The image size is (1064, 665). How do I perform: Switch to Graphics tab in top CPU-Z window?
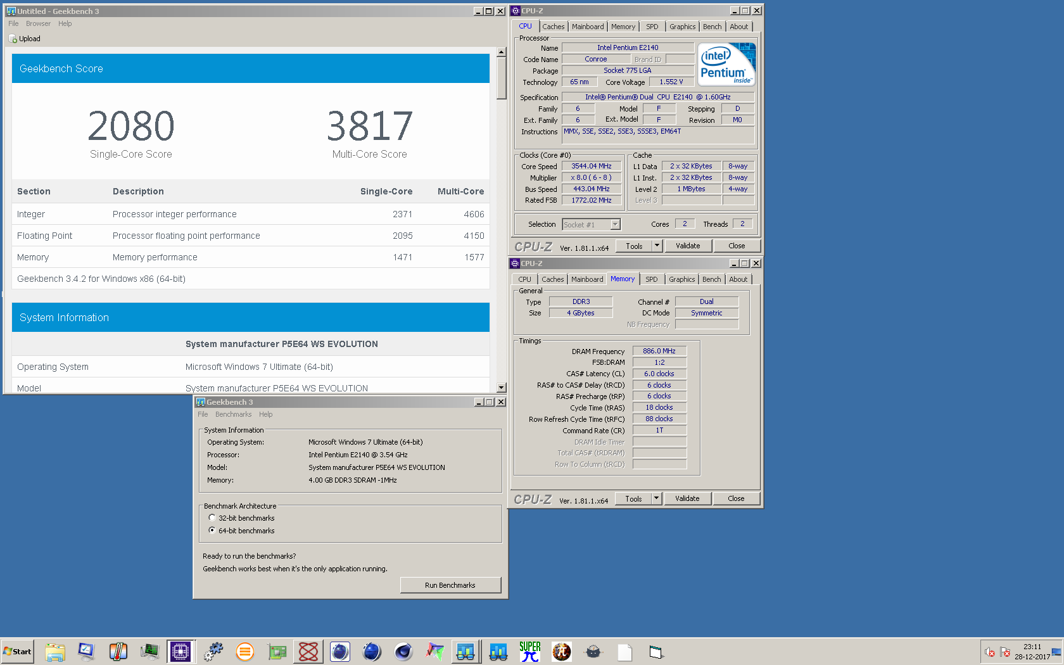[682, 27]
